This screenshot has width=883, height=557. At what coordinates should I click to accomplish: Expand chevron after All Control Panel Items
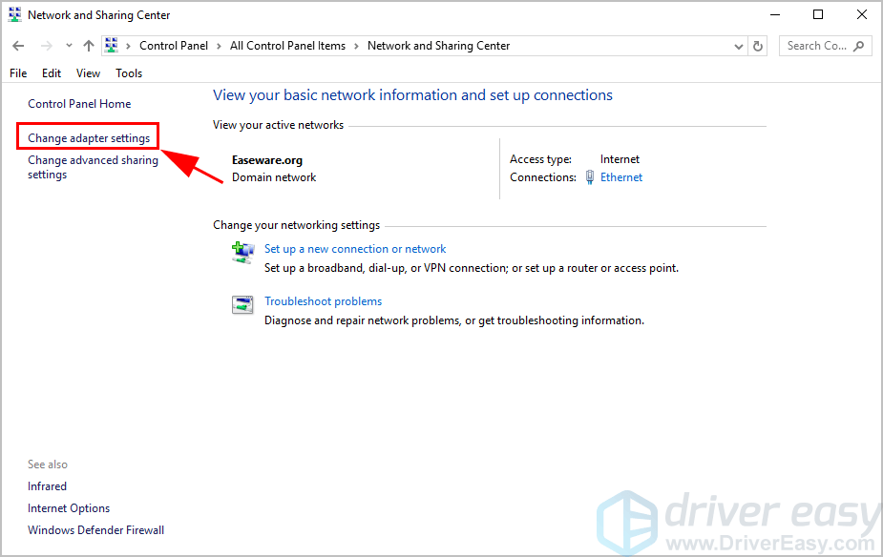coord(356,46)
